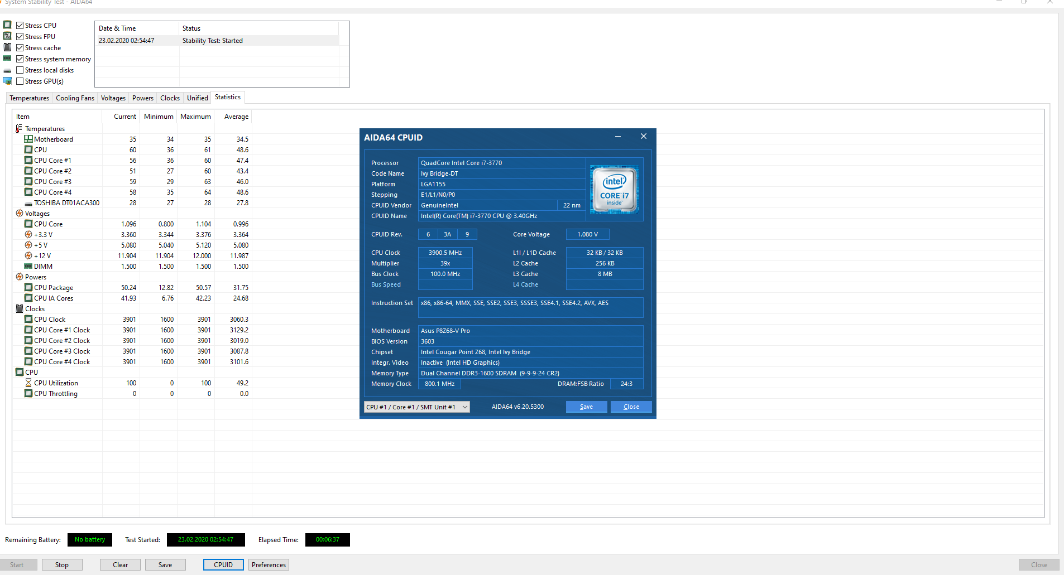Click the +12 V voltage icon
The height and width of the screenshot is (575, 1064).
28,255
